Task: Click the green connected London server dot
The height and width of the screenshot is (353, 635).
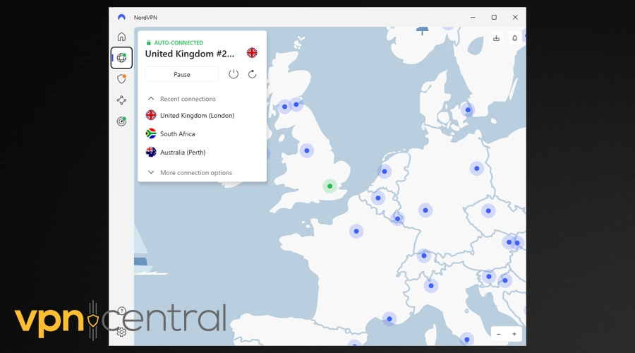Action: pos(329,186)
